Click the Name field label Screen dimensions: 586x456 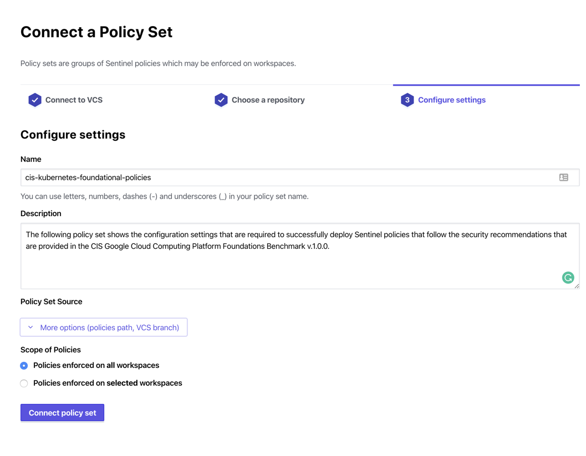click(30, 159)
